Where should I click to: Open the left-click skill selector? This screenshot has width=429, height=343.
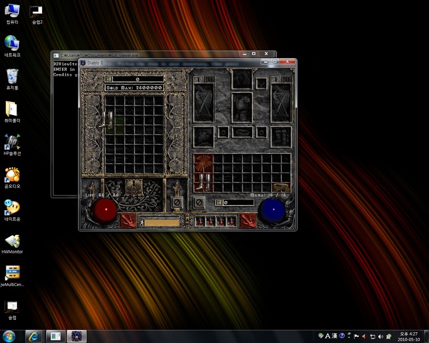128,221
